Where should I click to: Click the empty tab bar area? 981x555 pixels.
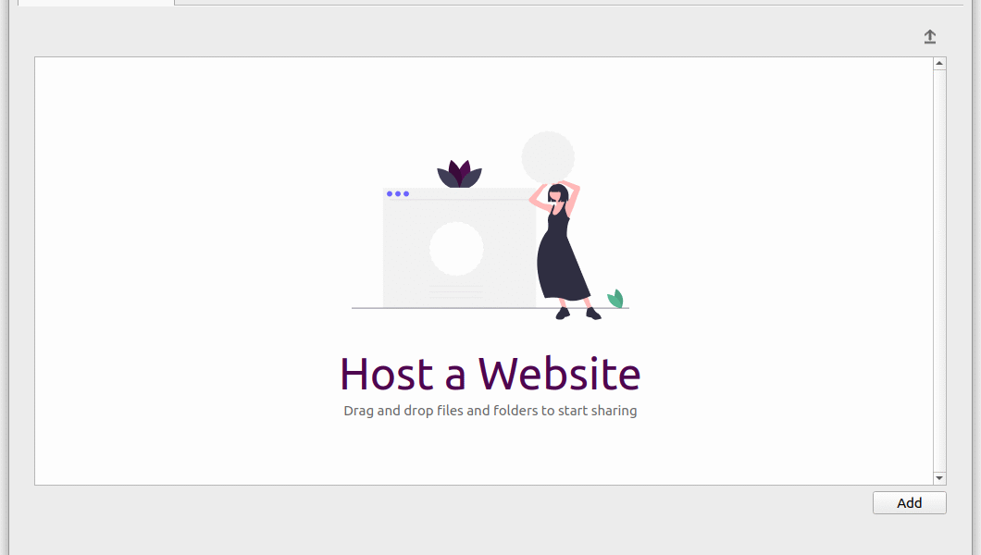tap(568, 3)
